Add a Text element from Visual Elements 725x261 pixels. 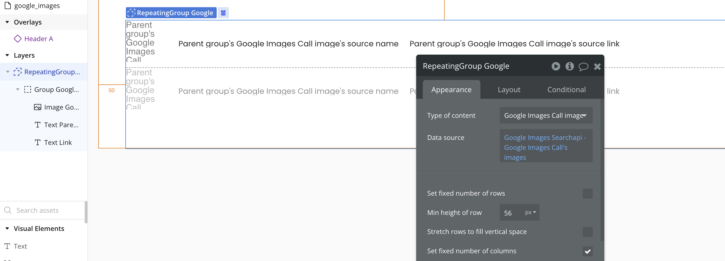[x=20, y=246]
